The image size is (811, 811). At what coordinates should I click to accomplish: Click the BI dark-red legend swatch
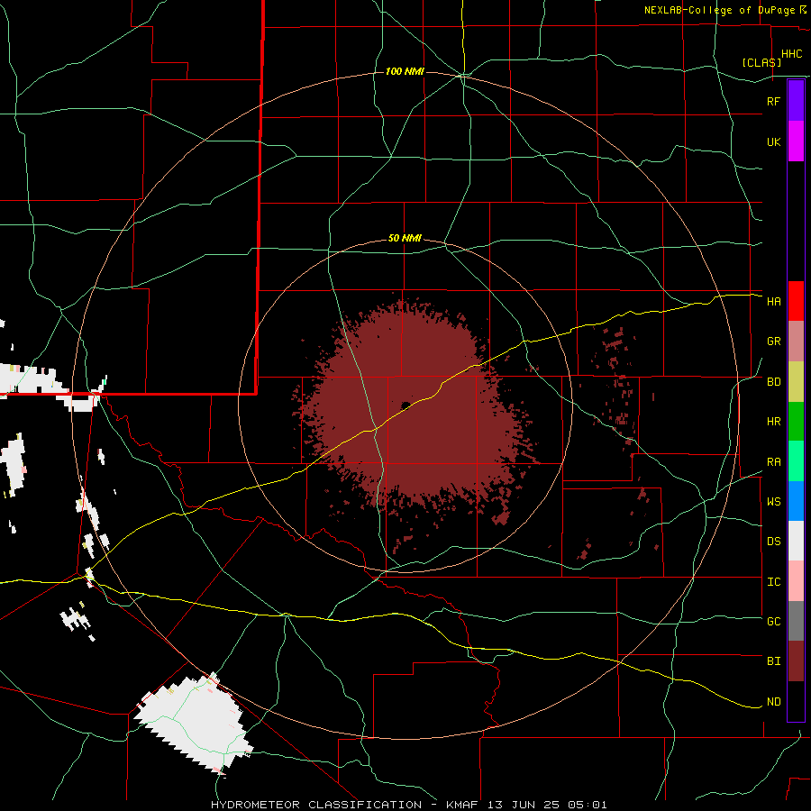coord(796,661)
